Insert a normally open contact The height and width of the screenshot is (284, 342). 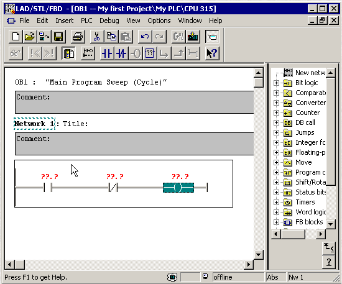107,53
